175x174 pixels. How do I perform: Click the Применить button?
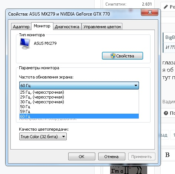pos(142,157)
